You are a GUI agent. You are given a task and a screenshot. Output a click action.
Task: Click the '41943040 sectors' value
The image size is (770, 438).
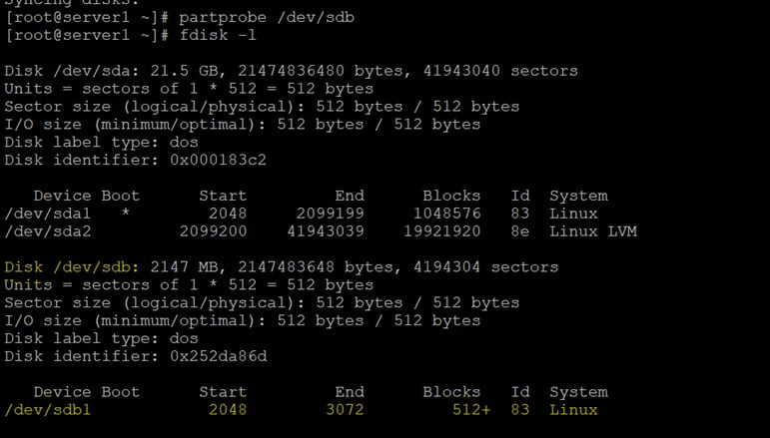point(500,71)
